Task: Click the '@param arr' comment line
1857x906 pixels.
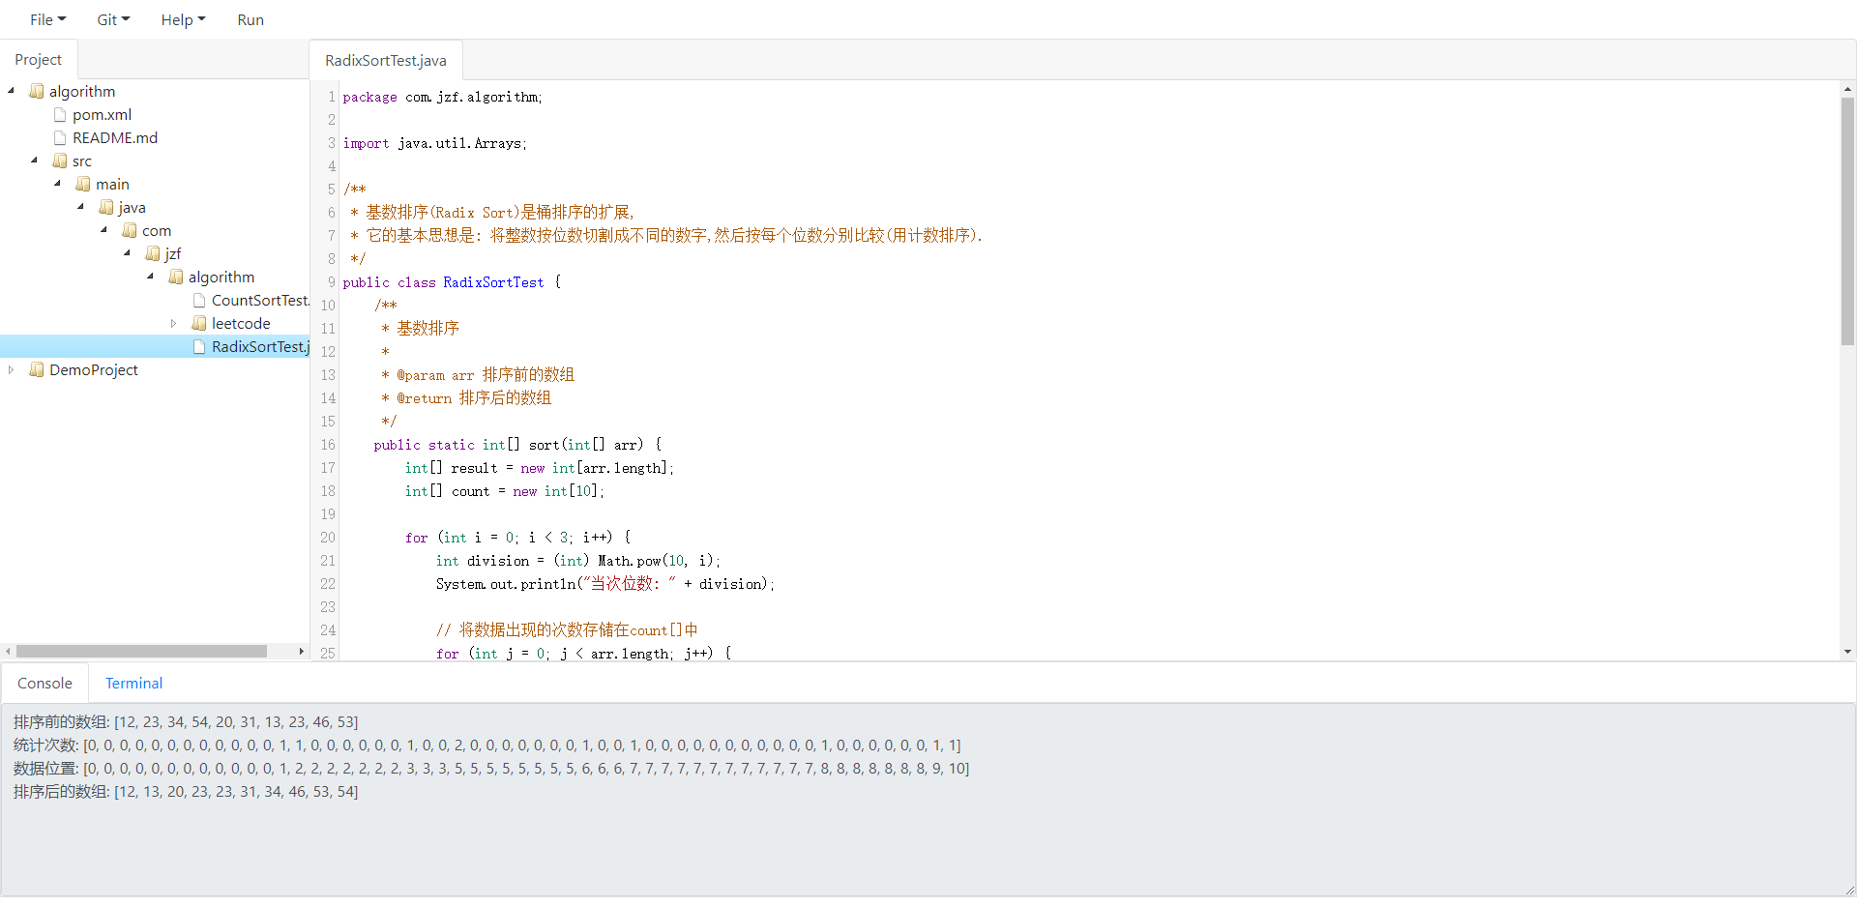Action: click(x=478, y=375)
